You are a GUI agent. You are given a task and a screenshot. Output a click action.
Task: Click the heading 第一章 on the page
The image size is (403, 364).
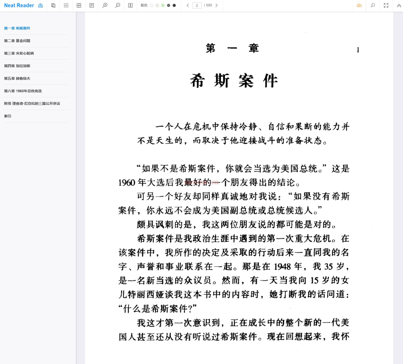coord(232,48)
